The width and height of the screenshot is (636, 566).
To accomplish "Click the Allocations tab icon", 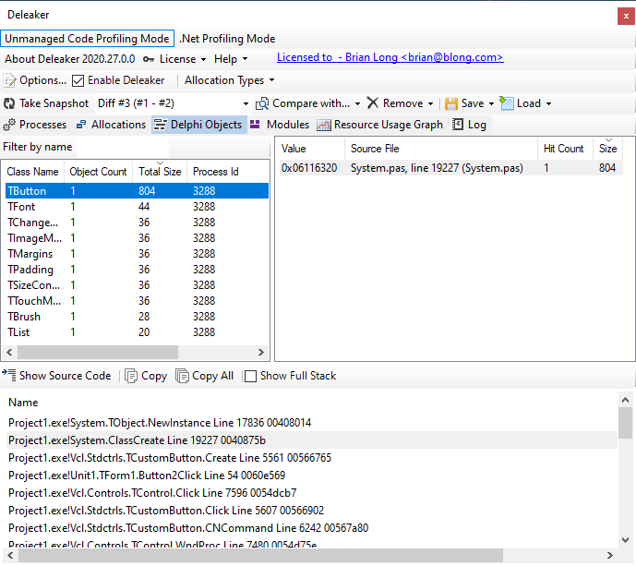I will 81,125.
